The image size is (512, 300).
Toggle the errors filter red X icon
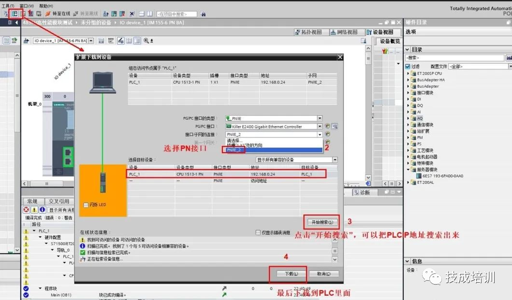point(26,210)
